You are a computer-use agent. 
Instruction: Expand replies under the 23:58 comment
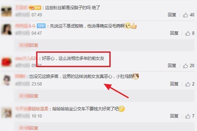[x=29, y=96]
